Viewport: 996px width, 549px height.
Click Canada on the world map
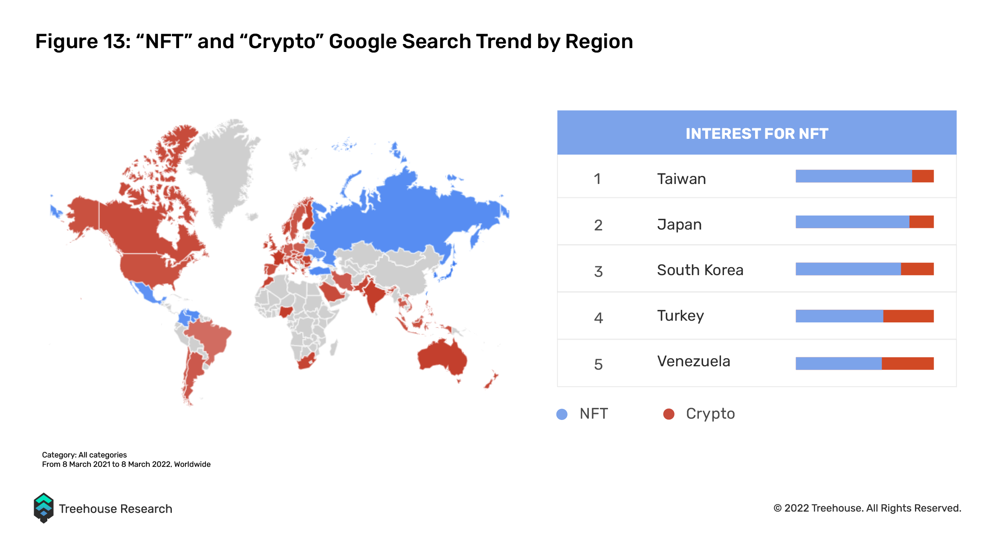click(x=141, y=226)
